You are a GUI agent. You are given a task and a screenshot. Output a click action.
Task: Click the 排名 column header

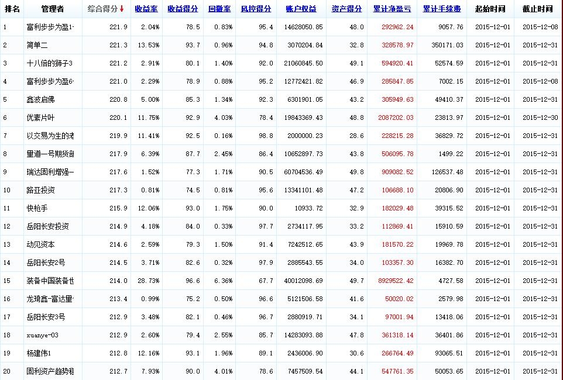(x=12, y=9)
